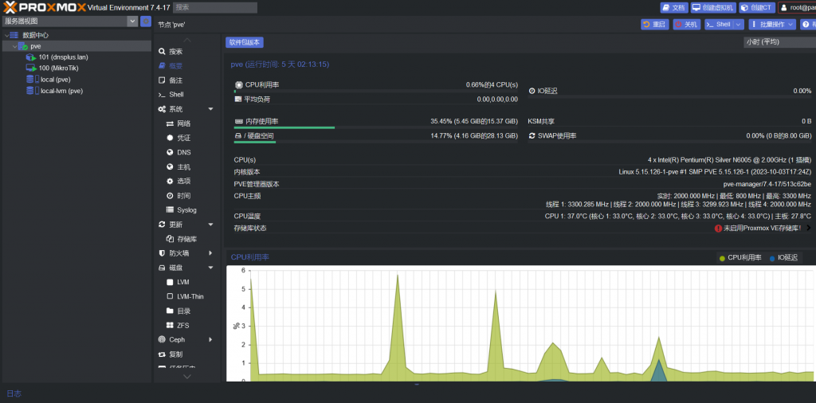816x403 pixels.
Task: Expand the Shell dropdown arrow
Action: click(739, 25)
